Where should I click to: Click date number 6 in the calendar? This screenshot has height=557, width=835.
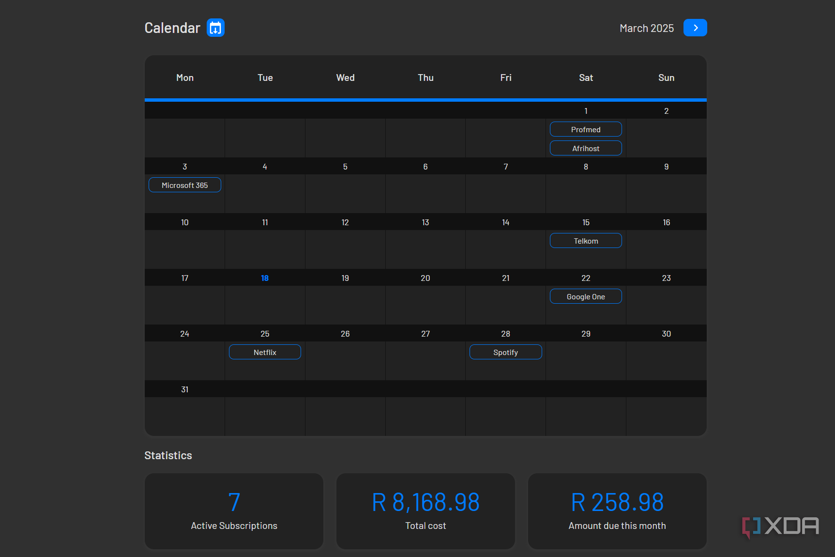425,167
